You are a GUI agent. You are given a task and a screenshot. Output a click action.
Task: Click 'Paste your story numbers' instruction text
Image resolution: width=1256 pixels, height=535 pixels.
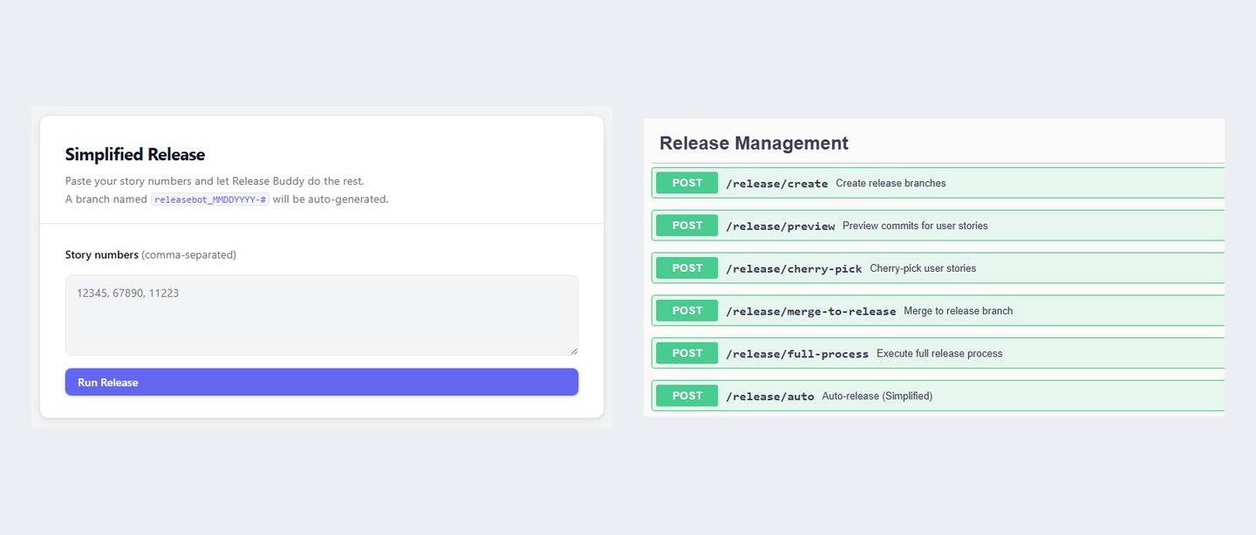coord(215,181)
